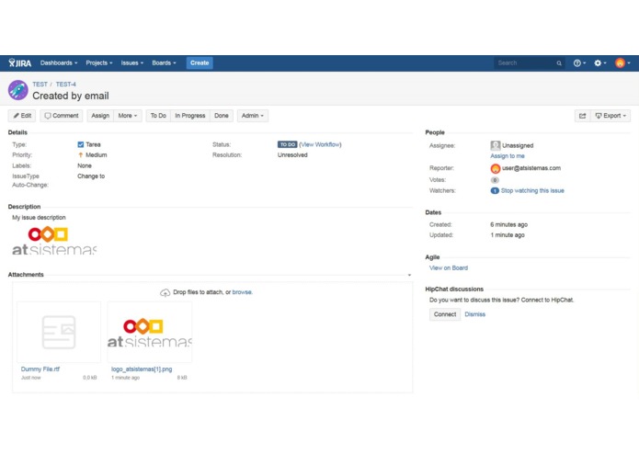Screen dimensions: 639x454
Task: Click the reporter user@atsistemas.com name
Action: coord(531,168)
